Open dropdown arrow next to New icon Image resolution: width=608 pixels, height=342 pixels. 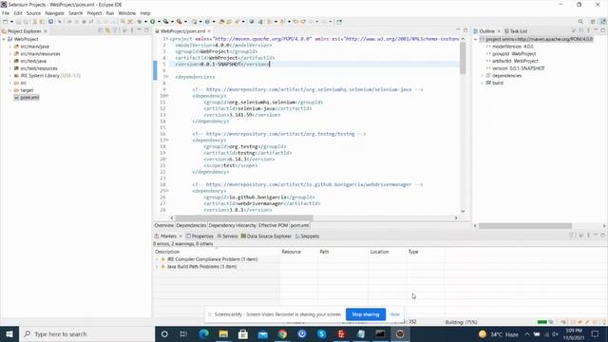(11, 22)
